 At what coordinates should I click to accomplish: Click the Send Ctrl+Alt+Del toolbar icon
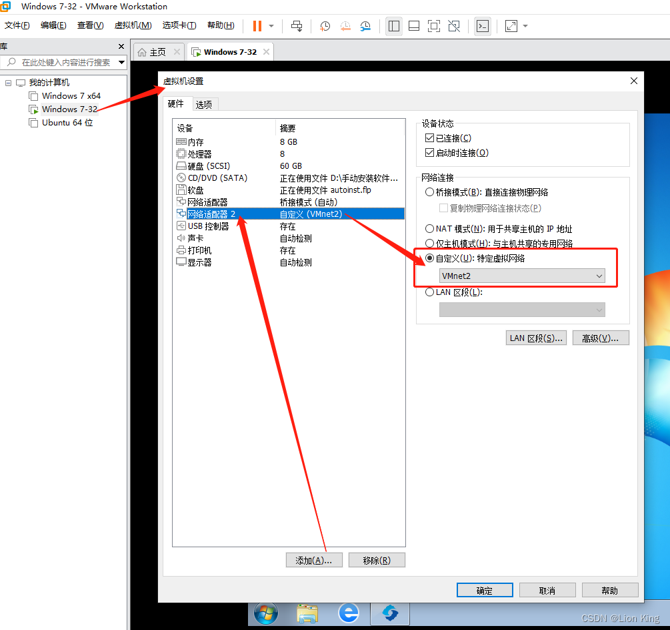click(x=297, y=26)
